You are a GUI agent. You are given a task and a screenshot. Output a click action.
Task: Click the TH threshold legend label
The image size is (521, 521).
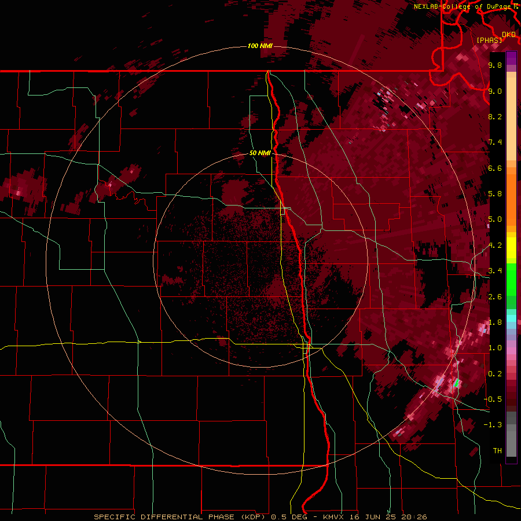497,451
